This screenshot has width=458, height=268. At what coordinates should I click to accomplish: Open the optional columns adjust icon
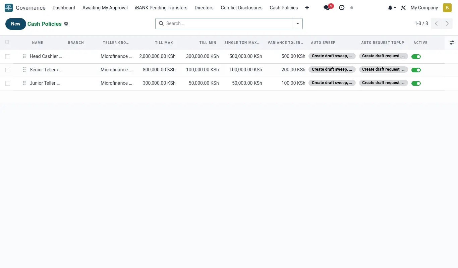452,43
